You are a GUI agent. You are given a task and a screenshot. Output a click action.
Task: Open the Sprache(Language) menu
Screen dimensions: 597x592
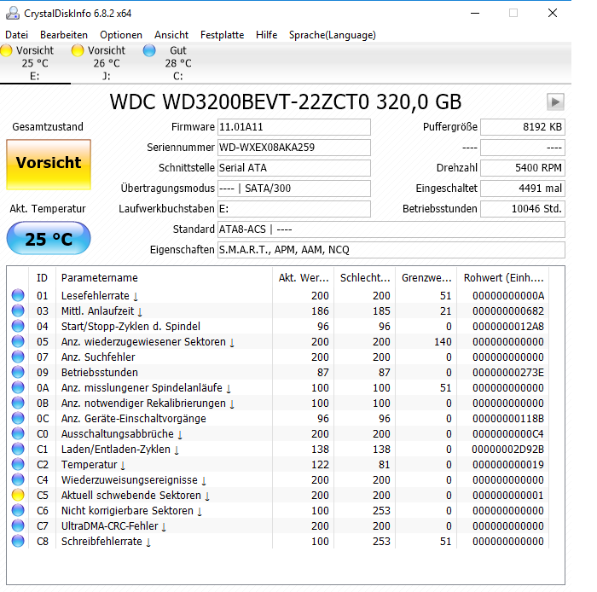click(333, 35)
